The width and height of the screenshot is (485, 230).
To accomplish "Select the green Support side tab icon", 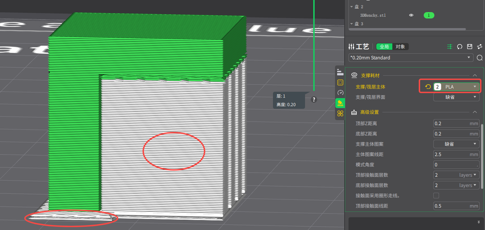I will [x=340, y=103].
